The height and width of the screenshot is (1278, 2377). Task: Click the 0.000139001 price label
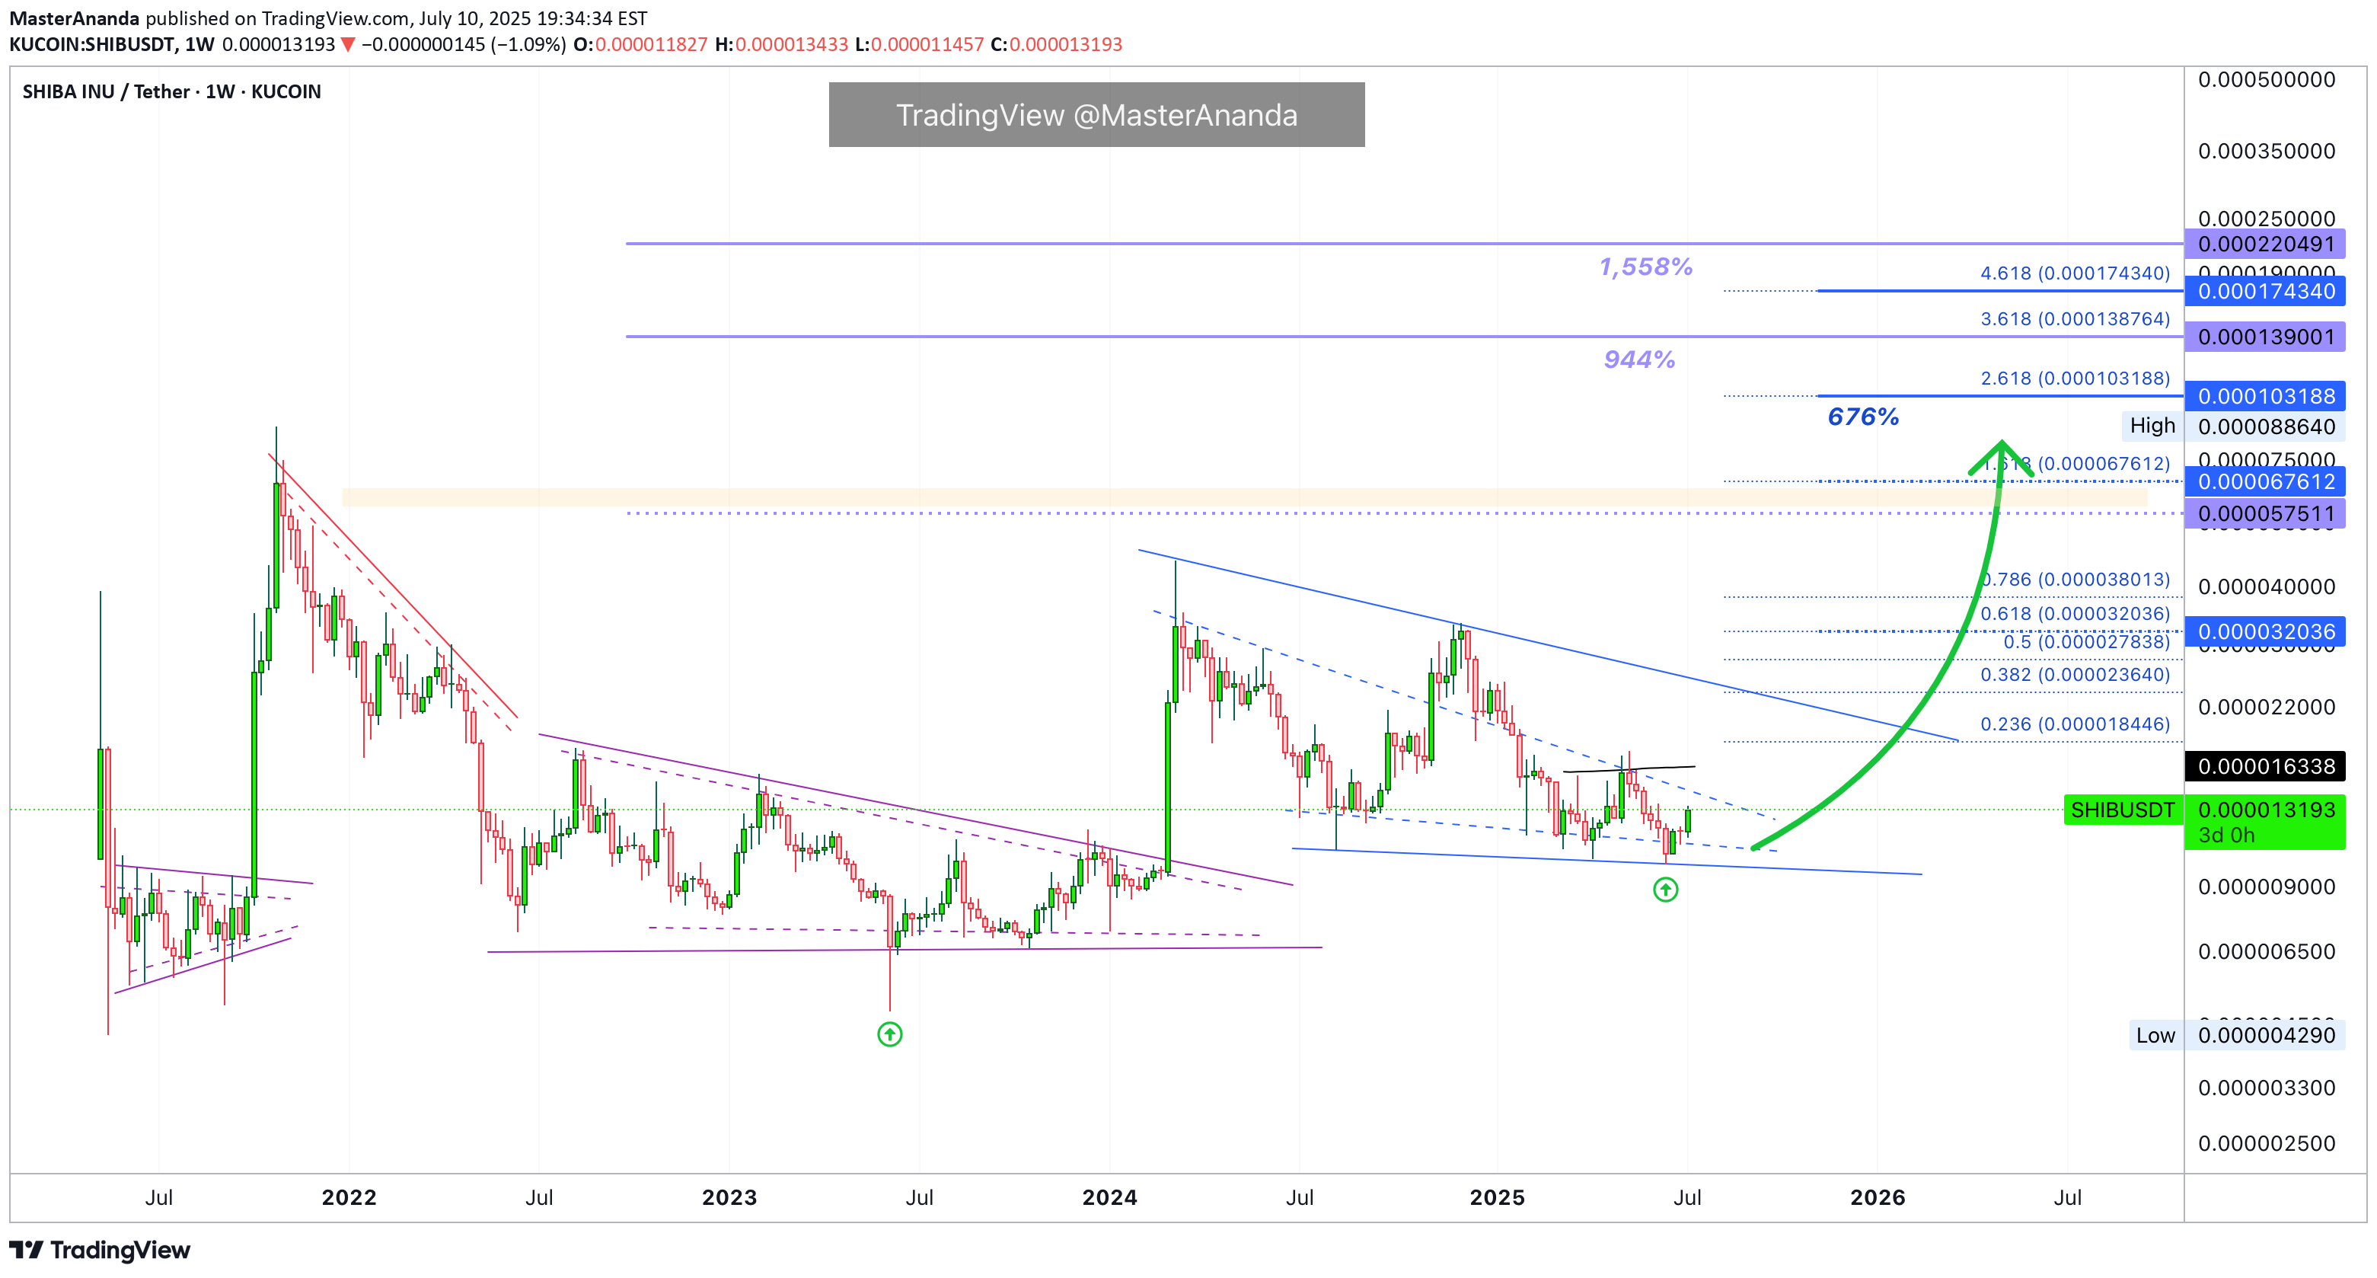2265,337
